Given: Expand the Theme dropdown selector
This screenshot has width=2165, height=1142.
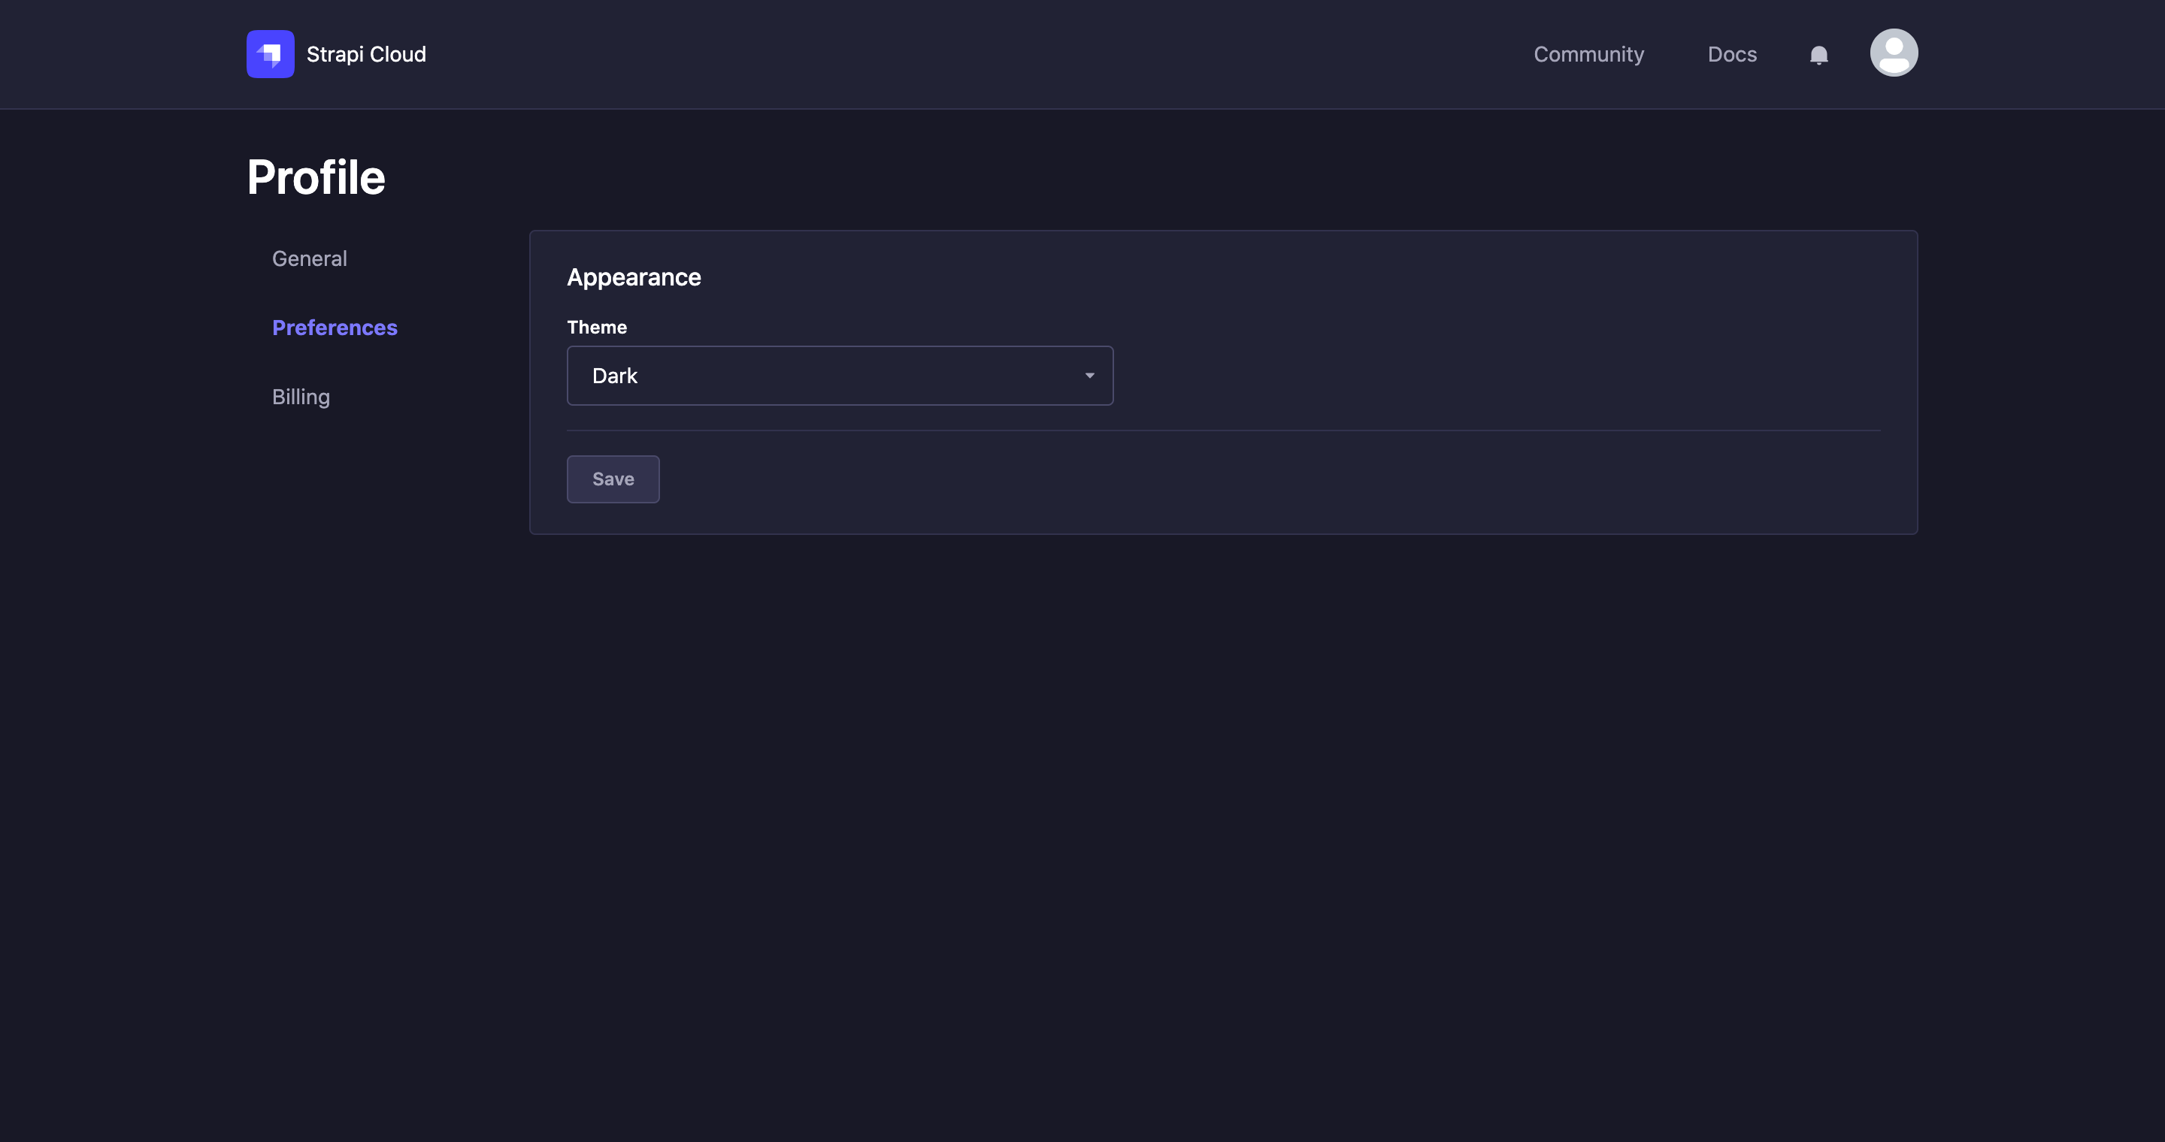Looking at the screenshot, I should pyautogui.click(x=839, y=375).
